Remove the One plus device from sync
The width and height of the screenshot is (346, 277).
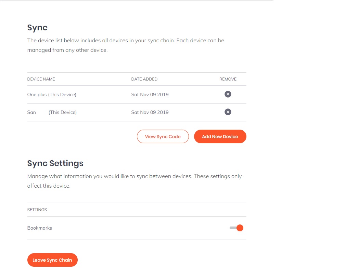[x=228, y=94]
